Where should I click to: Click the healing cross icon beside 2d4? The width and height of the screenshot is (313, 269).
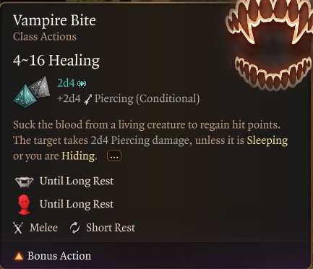pos(82,84)
